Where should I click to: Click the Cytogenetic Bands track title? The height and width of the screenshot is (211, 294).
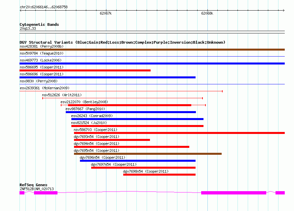(39, 24)
